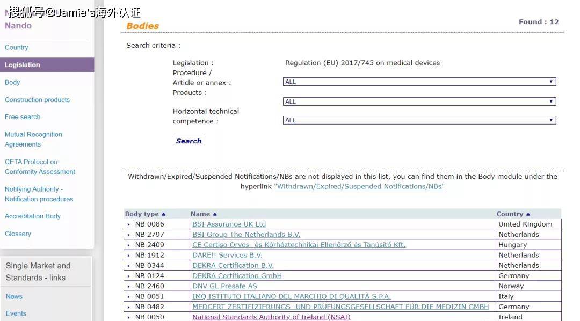Viewport: 580px width, 321px height.
Task: Click the Nando heading link
Action: (18, 26)
